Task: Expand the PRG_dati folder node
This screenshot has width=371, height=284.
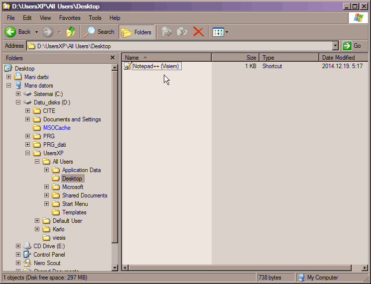Action: (28, 145)
